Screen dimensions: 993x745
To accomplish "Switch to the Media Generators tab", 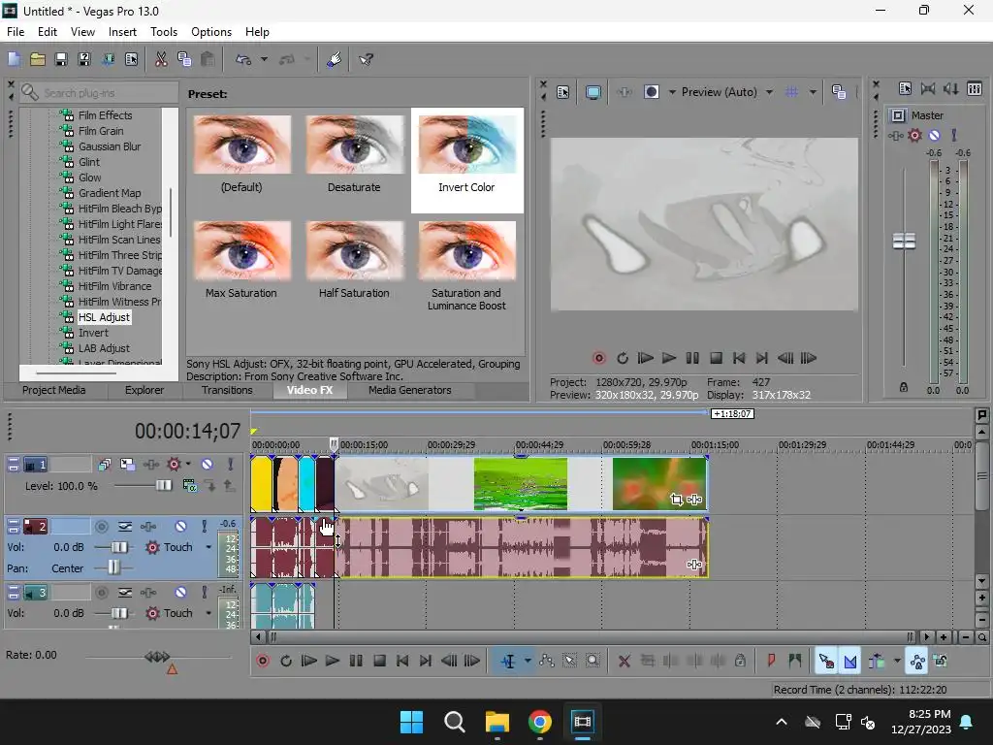I will tap(410, 390).
